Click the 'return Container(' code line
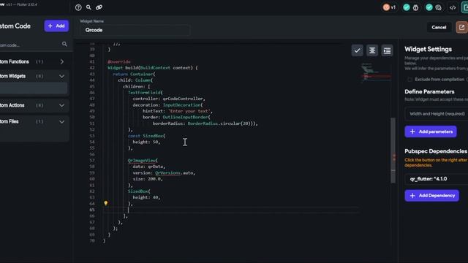The image size is (468, 263). point(134,74)
